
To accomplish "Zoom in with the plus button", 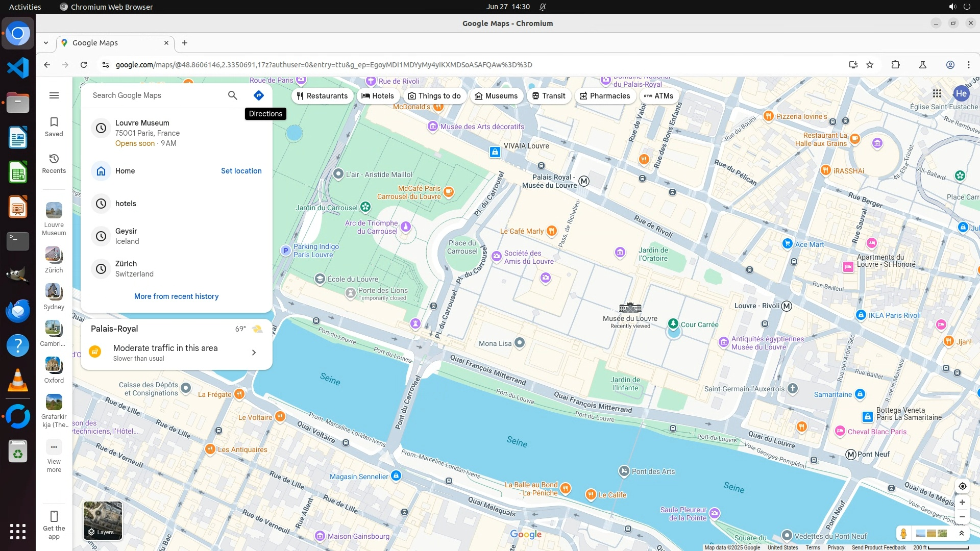I will coord(962,503).
